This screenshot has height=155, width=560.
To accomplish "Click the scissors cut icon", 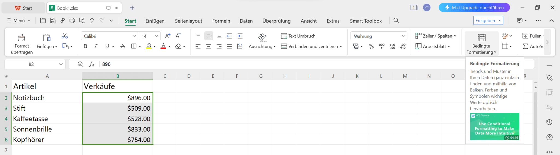I will [x=65, y=36].
